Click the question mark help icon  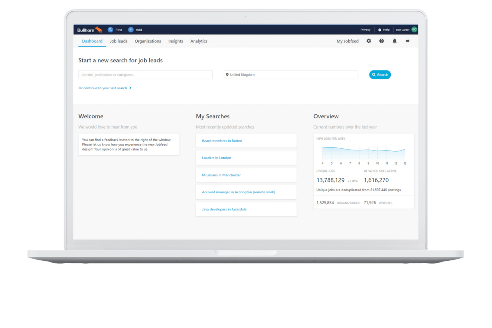(x=381, y=41)
